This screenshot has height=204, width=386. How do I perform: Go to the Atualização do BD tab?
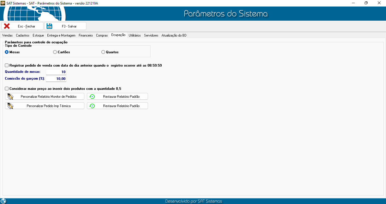click(x=174, y=35)
